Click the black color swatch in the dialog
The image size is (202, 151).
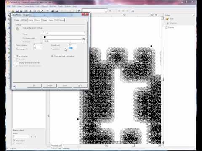[x=45, y=37]
